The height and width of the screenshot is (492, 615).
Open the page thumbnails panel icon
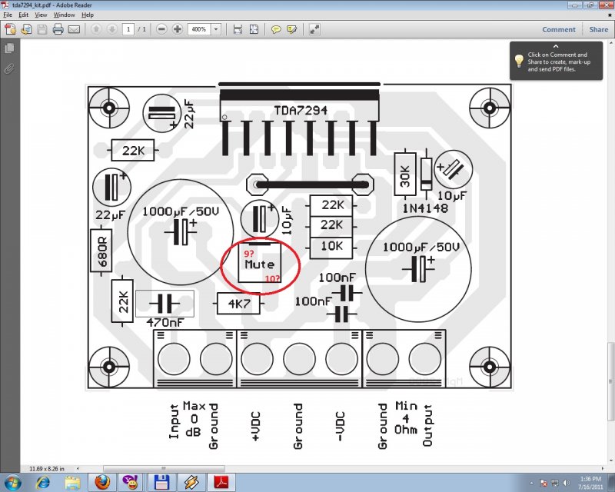9,48
